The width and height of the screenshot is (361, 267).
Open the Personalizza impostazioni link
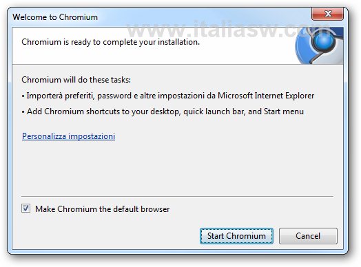click(x=69, y=136)
